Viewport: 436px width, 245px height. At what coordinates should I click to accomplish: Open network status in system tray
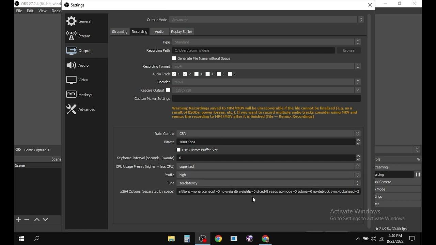[x=381, y=239]
